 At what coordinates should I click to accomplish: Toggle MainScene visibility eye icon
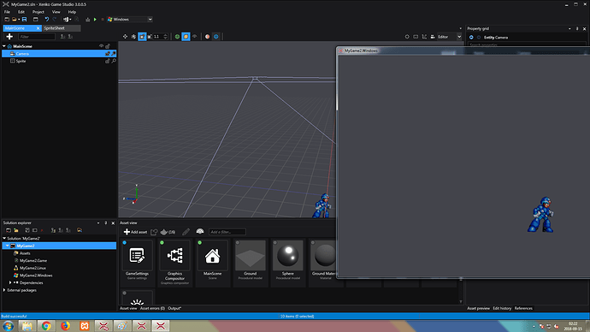(101, 46)
